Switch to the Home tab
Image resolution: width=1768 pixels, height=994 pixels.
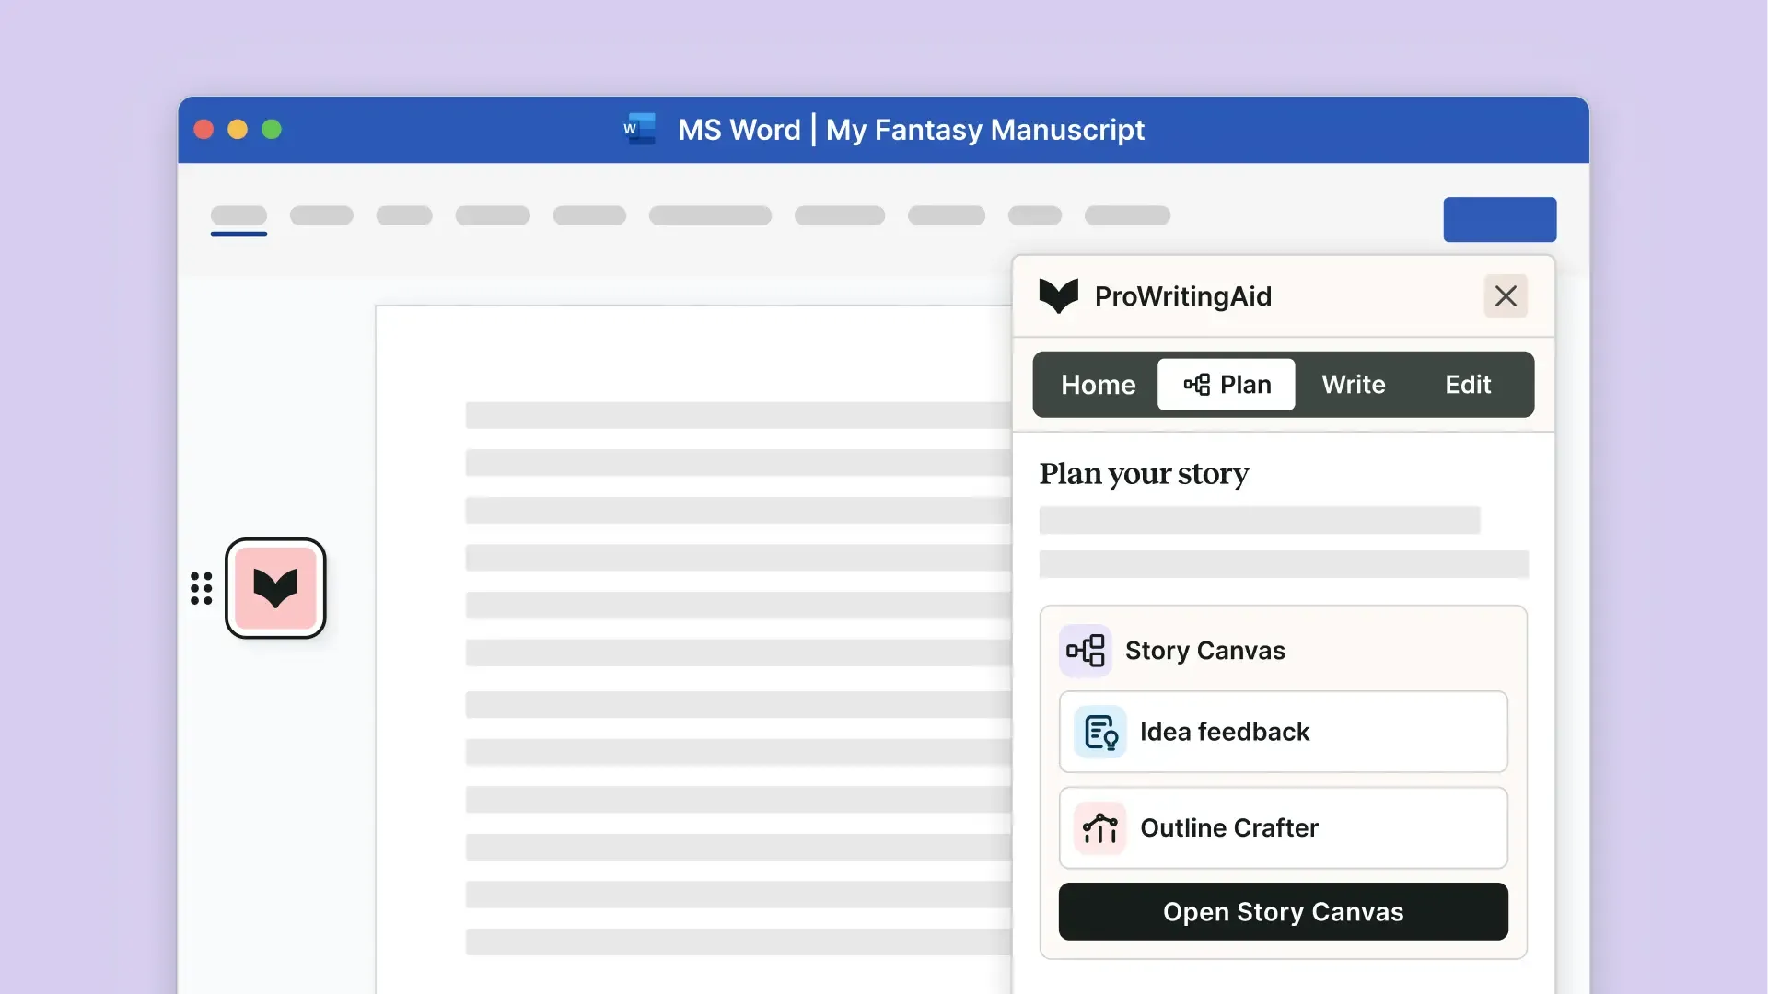pyautogui.click(x=1098, y=385)
